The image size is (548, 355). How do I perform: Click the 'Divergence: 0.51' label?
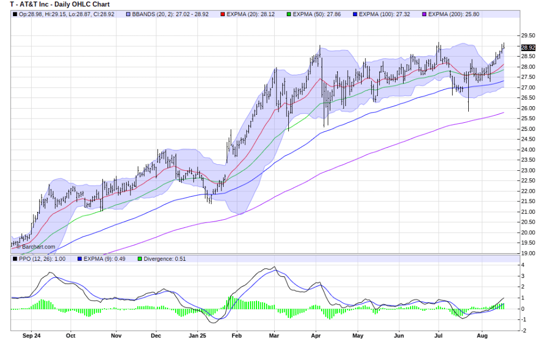click(x=164, y=259)
